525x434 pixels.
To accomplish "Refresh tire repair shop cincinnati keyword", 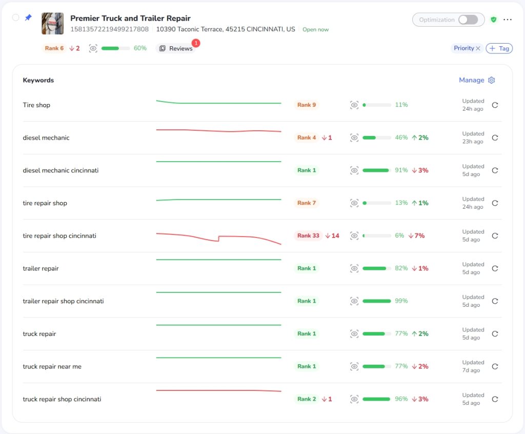I will [x=495, y=235].
